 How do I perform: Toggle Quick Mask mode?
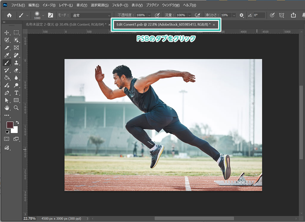click(x=7, y=139)
